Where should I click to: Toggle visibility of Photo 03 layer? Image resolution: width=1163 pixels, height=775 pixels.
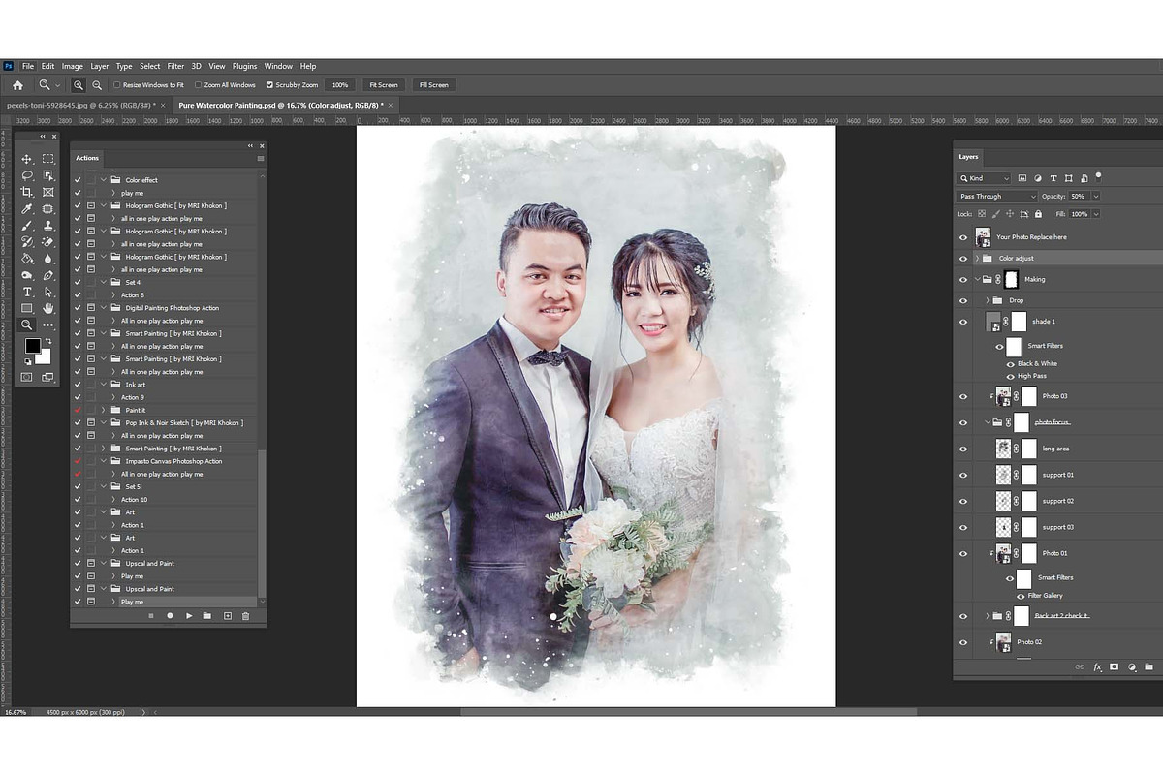[963, 396]
